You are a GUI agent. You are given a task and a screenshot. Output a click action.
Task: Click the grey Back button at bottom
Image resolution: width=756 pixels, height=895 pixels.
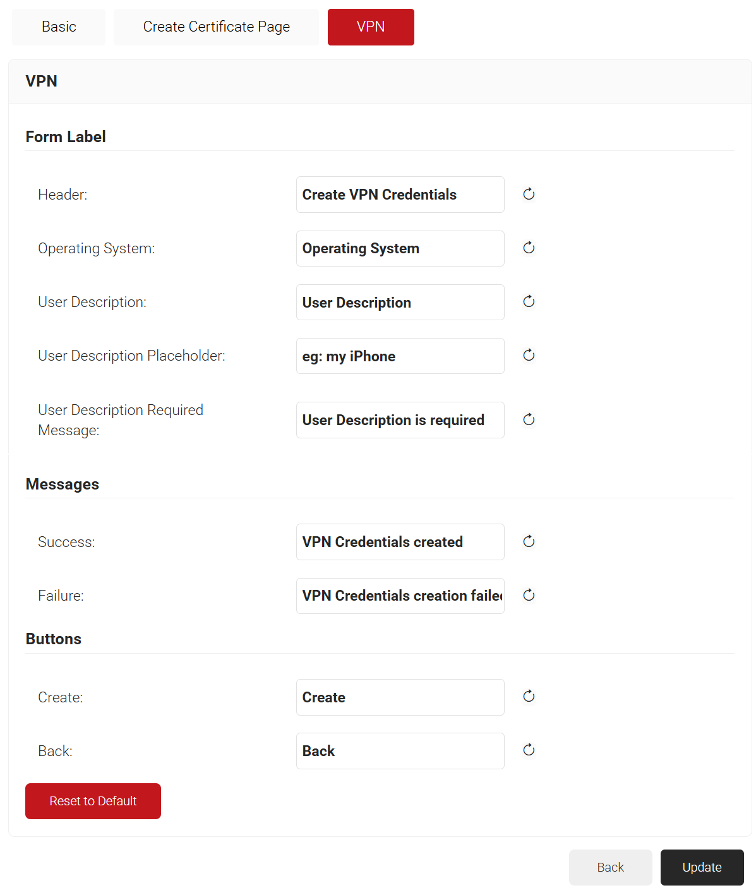(610, 867)
